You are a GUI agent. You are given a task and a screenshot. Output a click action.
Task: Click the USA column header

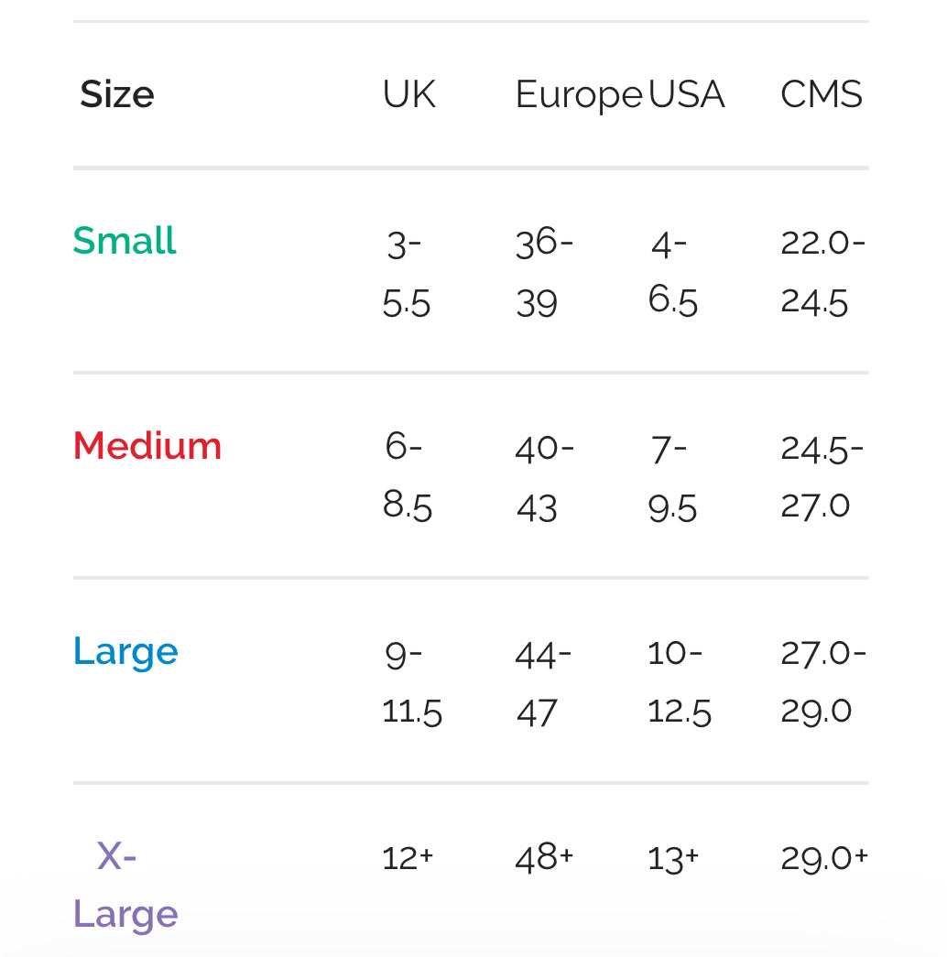pyautogui.click(x=687, y=94)
